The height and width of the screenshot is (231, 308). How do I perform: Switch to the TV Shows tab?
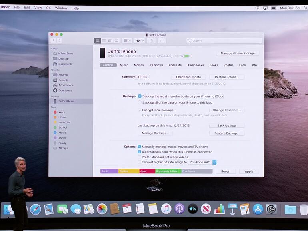tap(156, 65)
